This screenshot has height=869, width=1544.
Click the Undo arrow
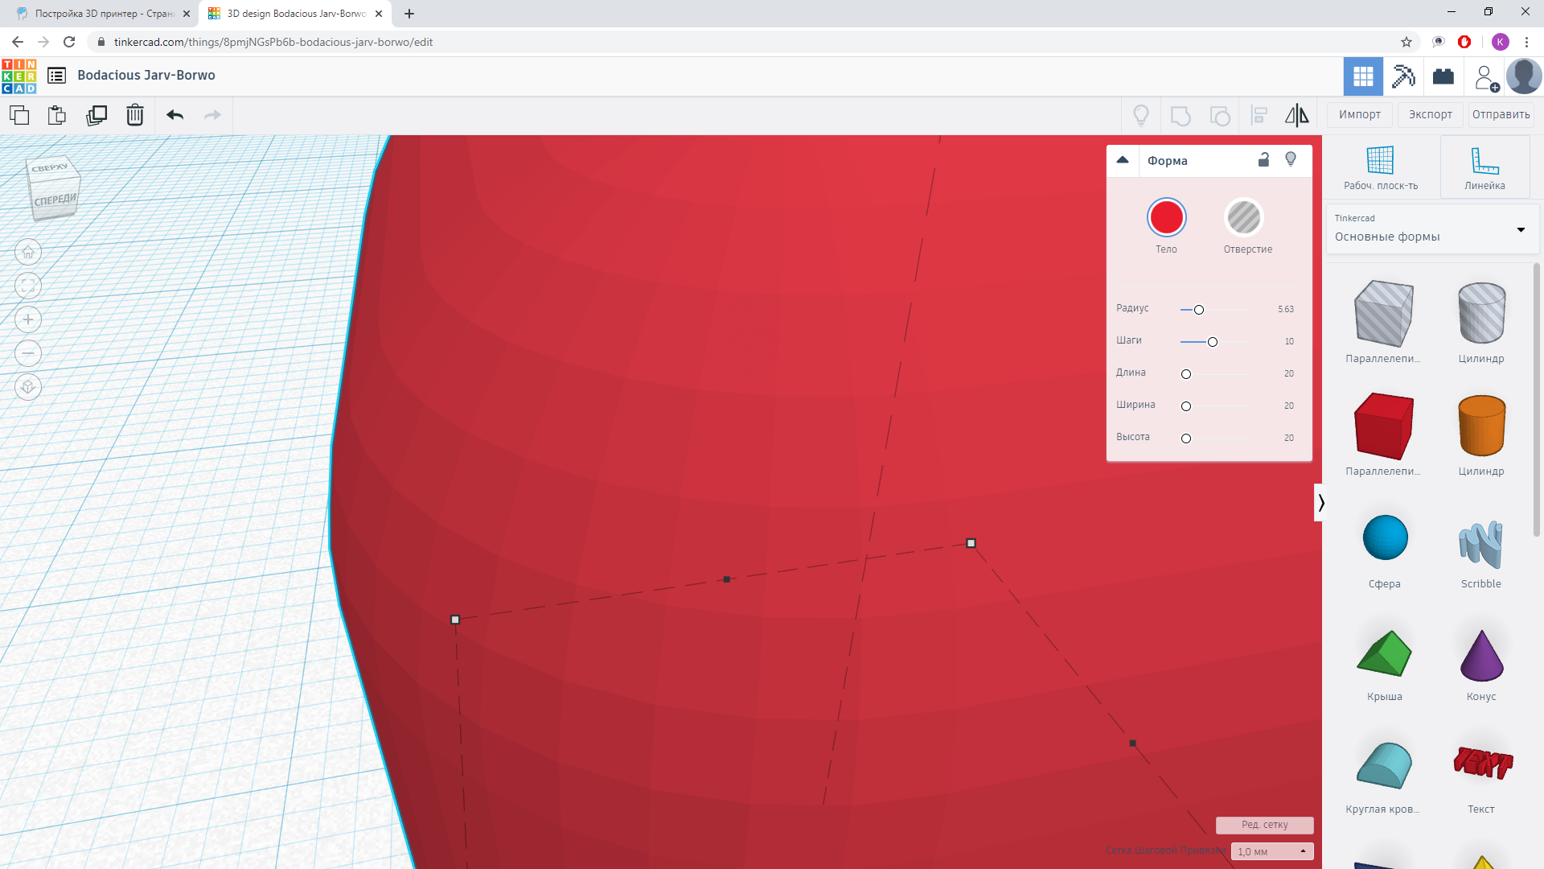[175, 115]
